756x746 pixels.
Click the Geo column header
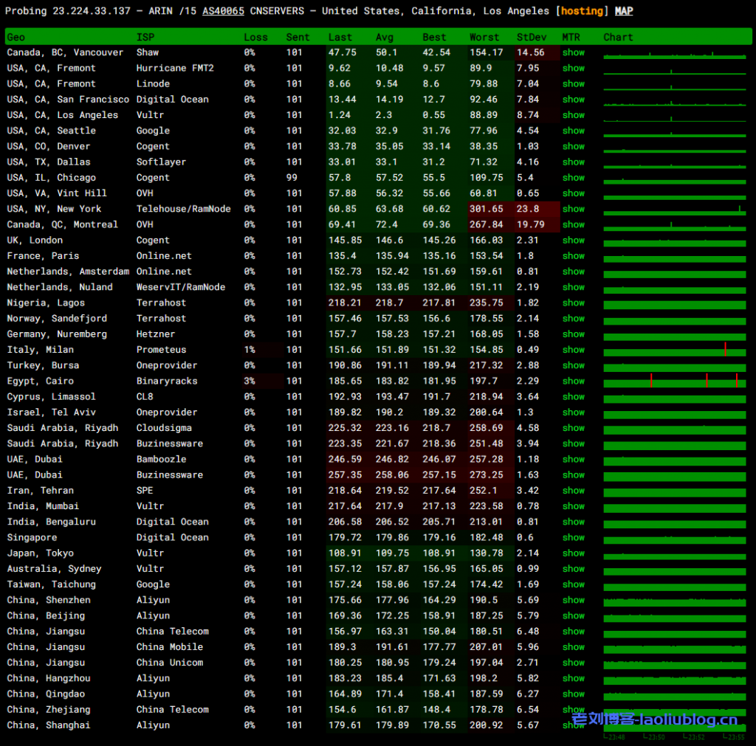[x=16, y=37]
